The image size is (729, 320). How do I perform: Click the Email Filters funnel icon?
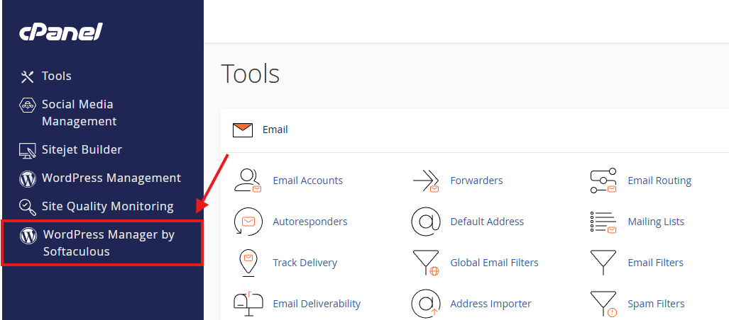click(603, 263)
